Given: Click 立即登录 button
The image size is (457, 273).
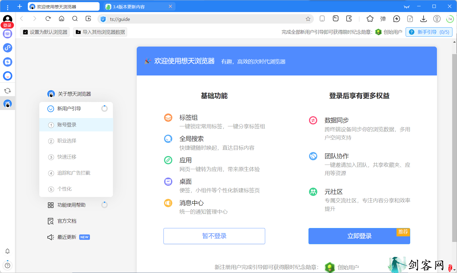Looking at the screenshot, I should 359,236.
